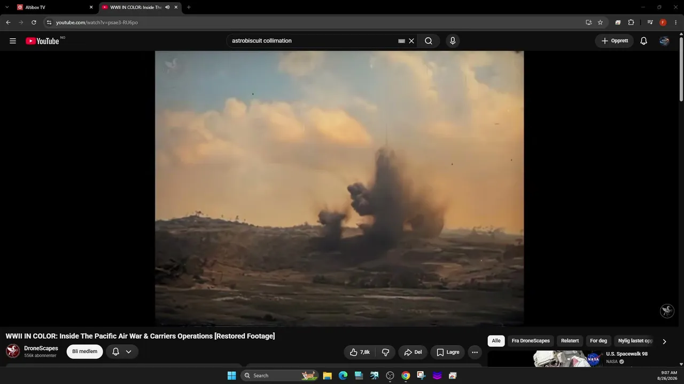
Task: View site information icon in address bar
Action: pos(49,22)
